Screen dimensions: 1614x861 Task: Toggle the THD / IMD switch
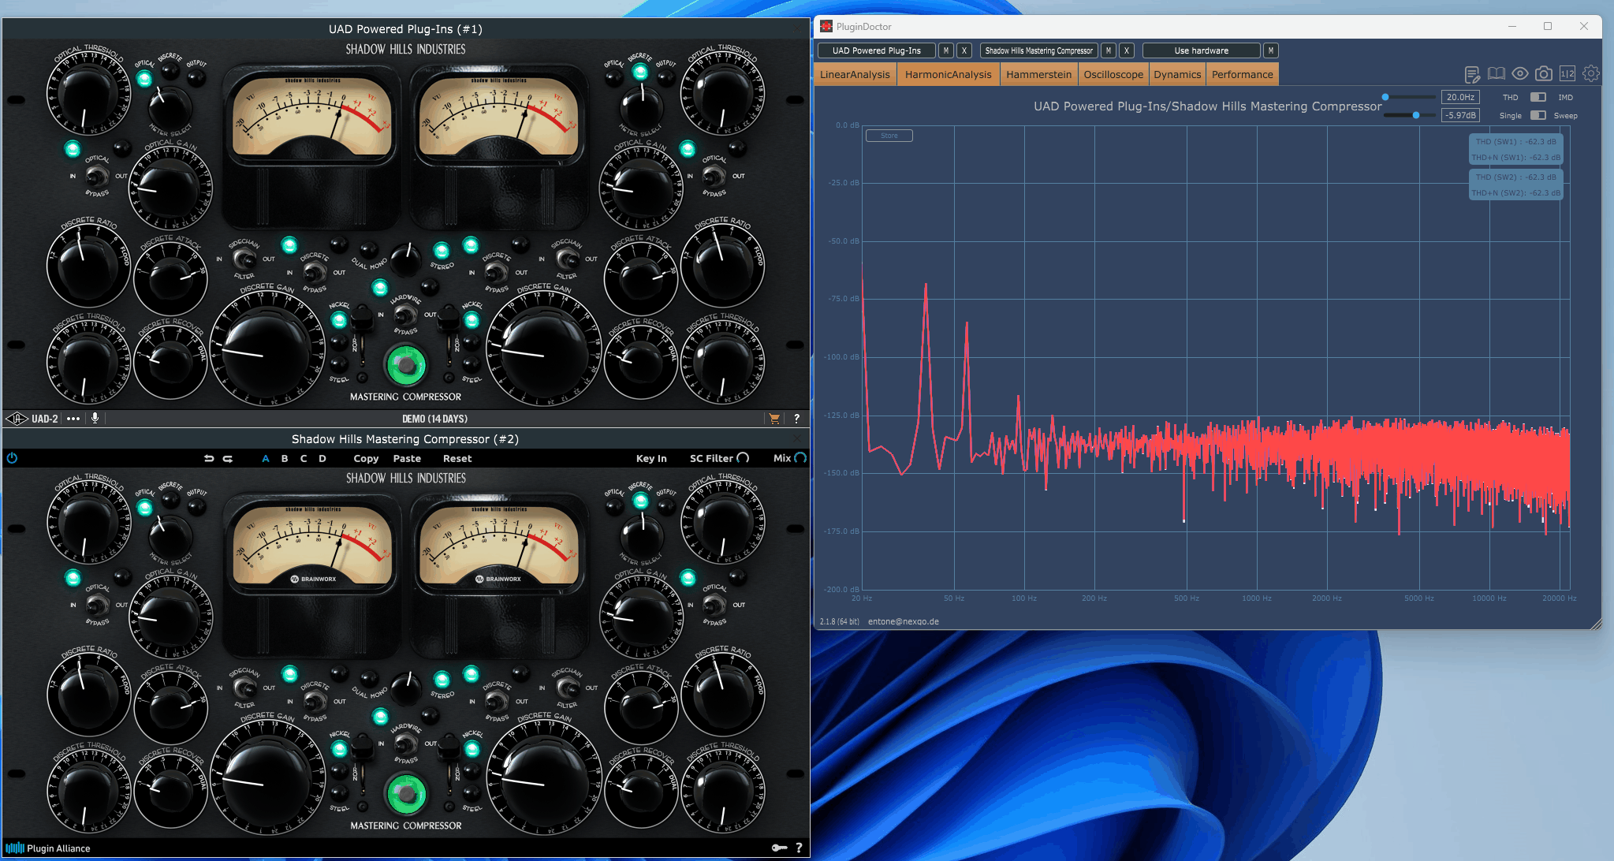pos(1538,97)
